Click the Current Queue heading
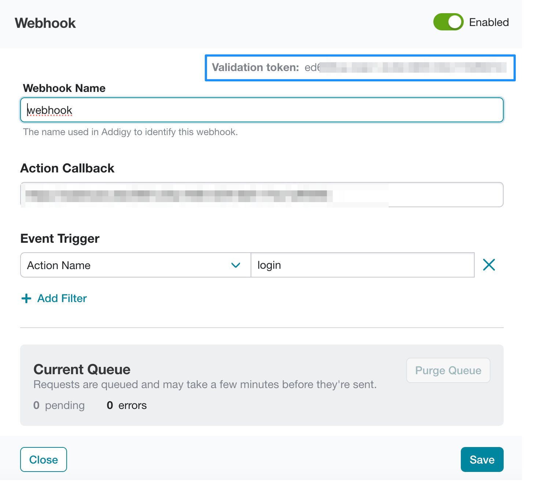 pyautogui.click(x=82, y=369)
